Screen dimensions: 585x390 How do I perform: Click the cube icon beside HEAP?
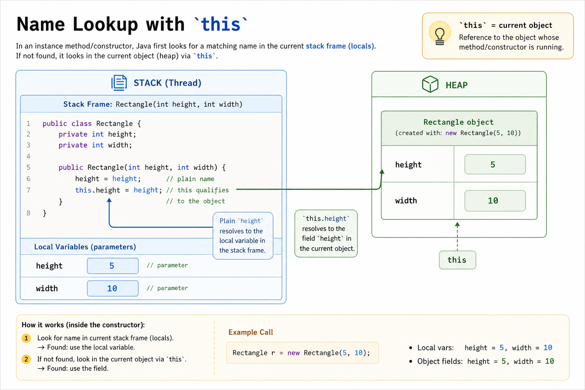click(430, 84)
